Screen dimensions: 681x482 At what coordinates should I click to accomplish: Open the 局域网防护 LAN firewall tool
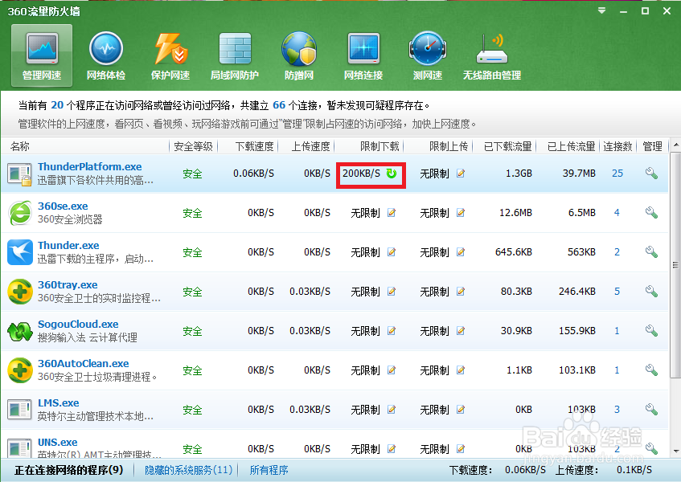click(x=235, y=56)
